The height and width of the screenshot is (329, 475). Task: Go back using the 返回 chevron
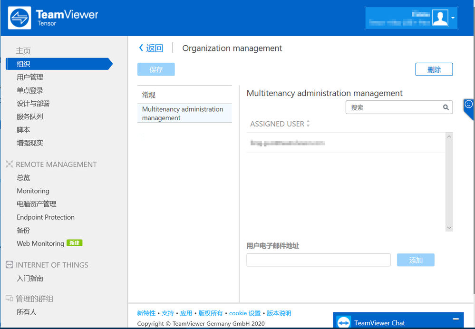click(x=141, y=48)
